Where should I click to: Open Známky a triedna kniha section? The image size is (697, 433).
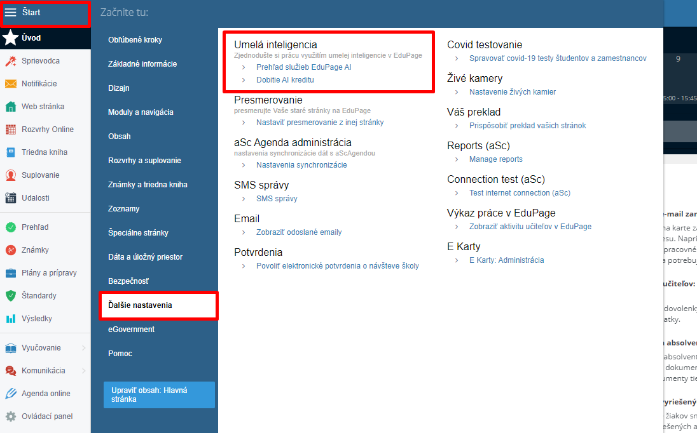(x=148, y=185)
